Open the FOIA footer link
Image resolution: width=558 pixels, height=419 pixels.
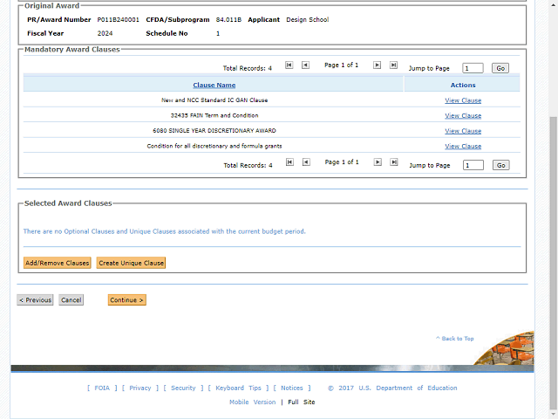pos(102,388)
